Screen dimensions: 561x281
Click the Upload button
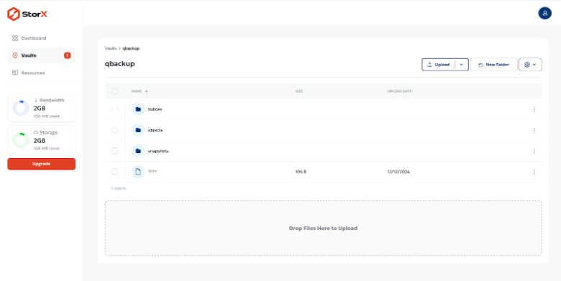pos(438,65)
